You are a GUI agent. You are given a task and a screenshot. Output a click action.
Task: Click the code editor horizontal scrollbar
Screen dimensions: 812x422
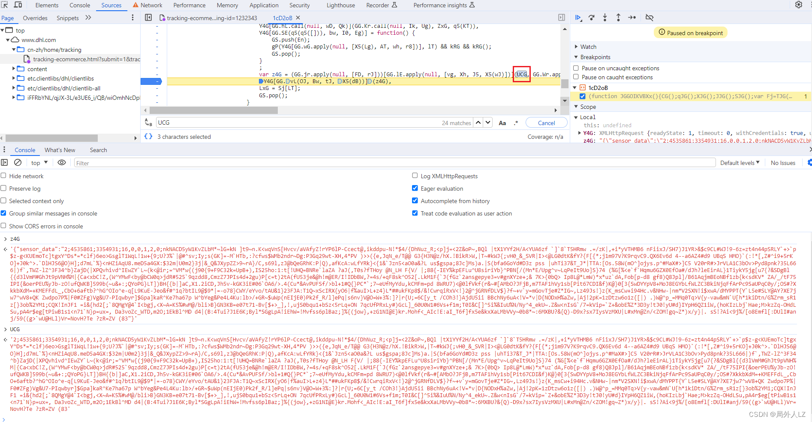tap(214, 110)
